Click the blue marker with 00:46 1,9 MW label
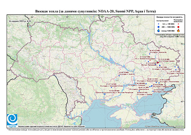 pos(119,76)
